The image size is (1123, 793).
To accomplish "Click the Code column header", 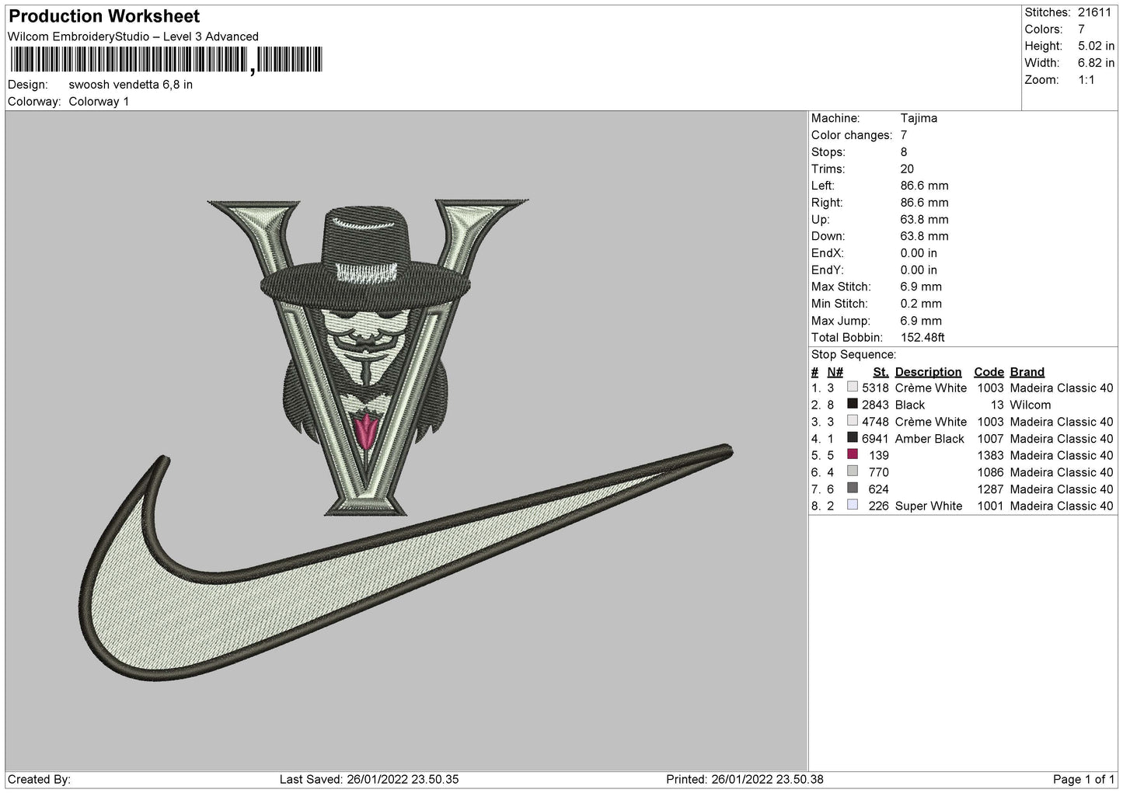I will (x=989, y=372).
